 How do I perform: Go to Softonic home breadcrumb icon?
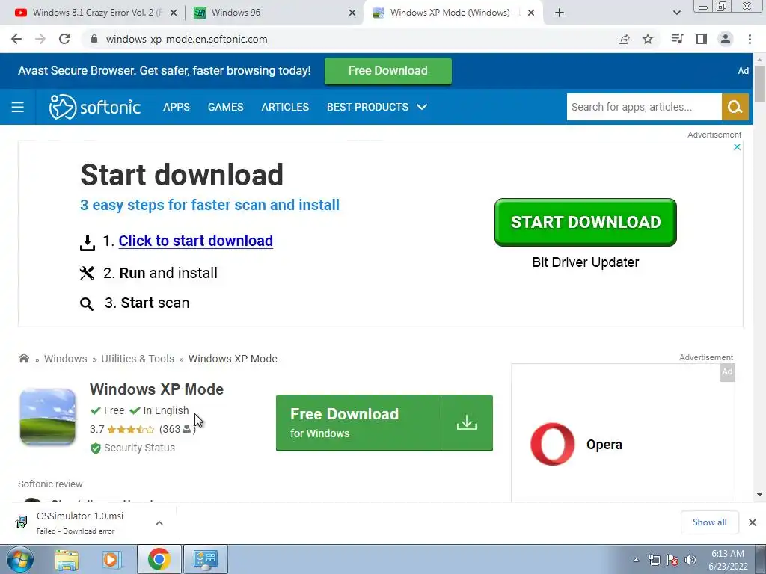[x=23, y=358]
